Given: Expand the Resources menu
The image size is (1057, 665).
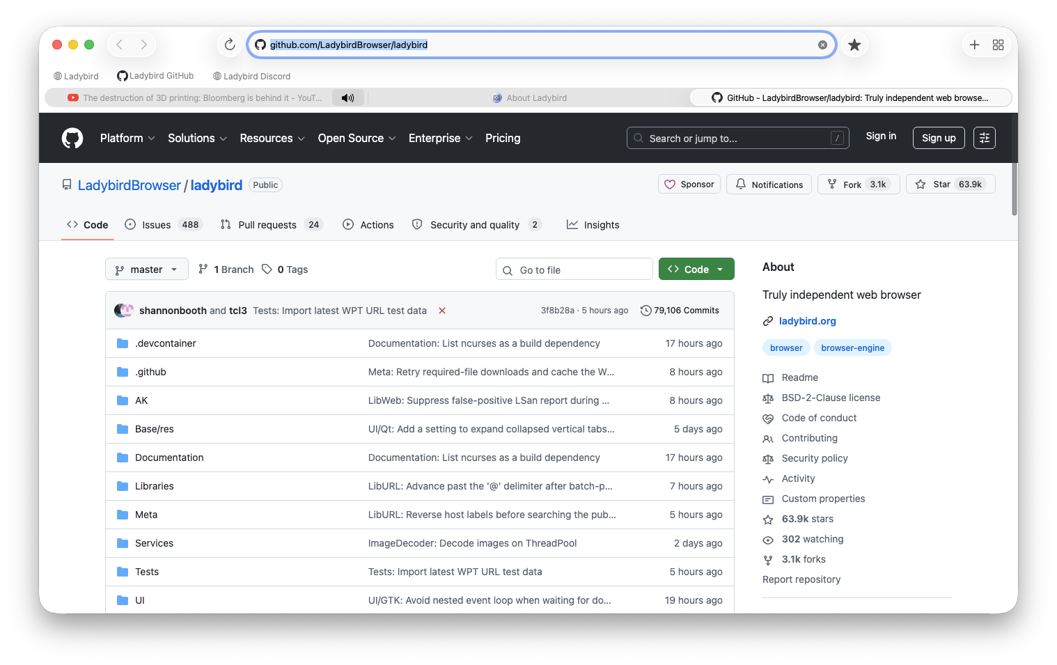Looking at the screenshot, I should coord(272,138).
